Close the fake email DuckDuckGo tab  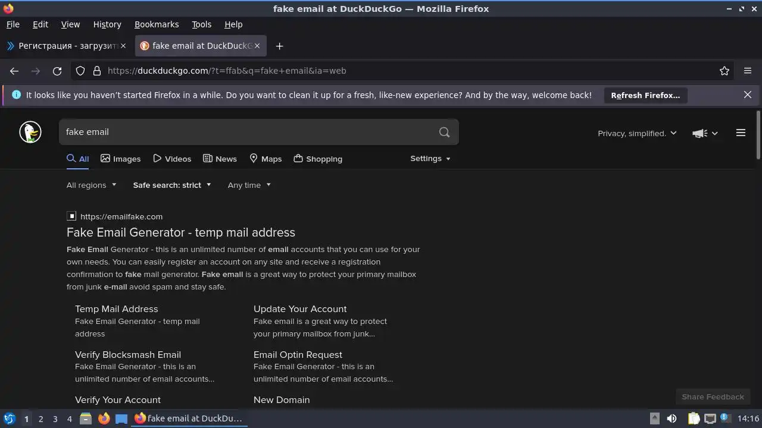[257, 46]
